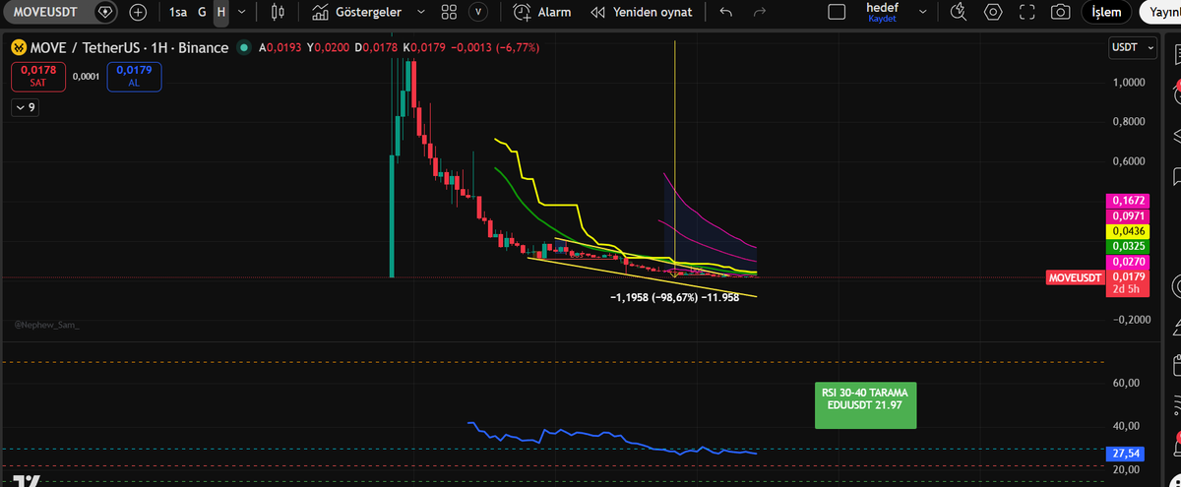Undo the last chart action
1181x487 pixels.
725,13
